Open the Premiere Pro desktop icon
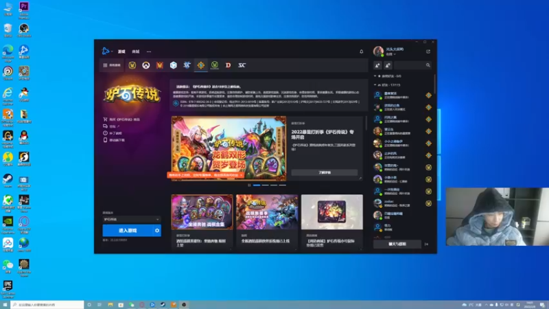This screenshot has height=309, width=549. tap(24, 10)
